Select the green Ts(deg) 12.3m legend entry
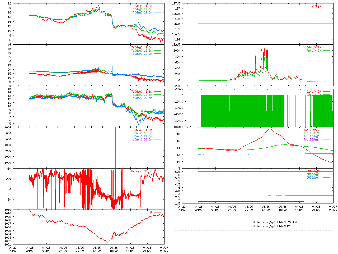 142,51
